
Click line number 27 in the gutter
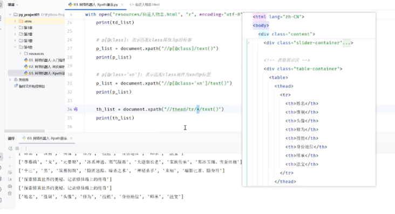pos(70,49)
